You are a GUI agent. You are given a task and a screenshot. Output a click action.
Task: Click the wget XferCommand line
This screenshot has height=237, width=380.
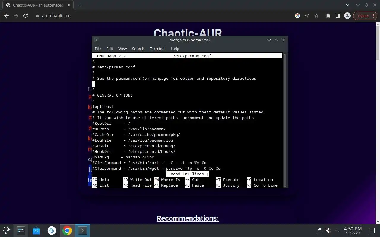coord(156,168)
